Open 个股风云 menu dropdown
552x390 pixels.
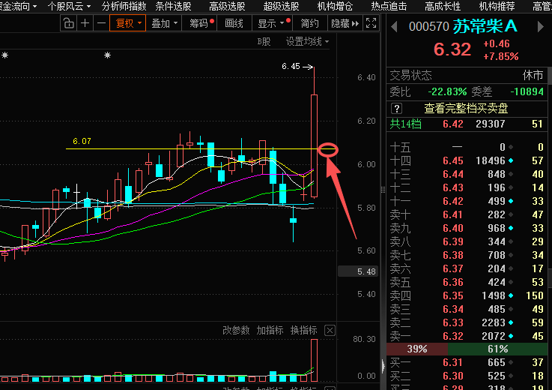pyautogui.click(x=69, y=6)
